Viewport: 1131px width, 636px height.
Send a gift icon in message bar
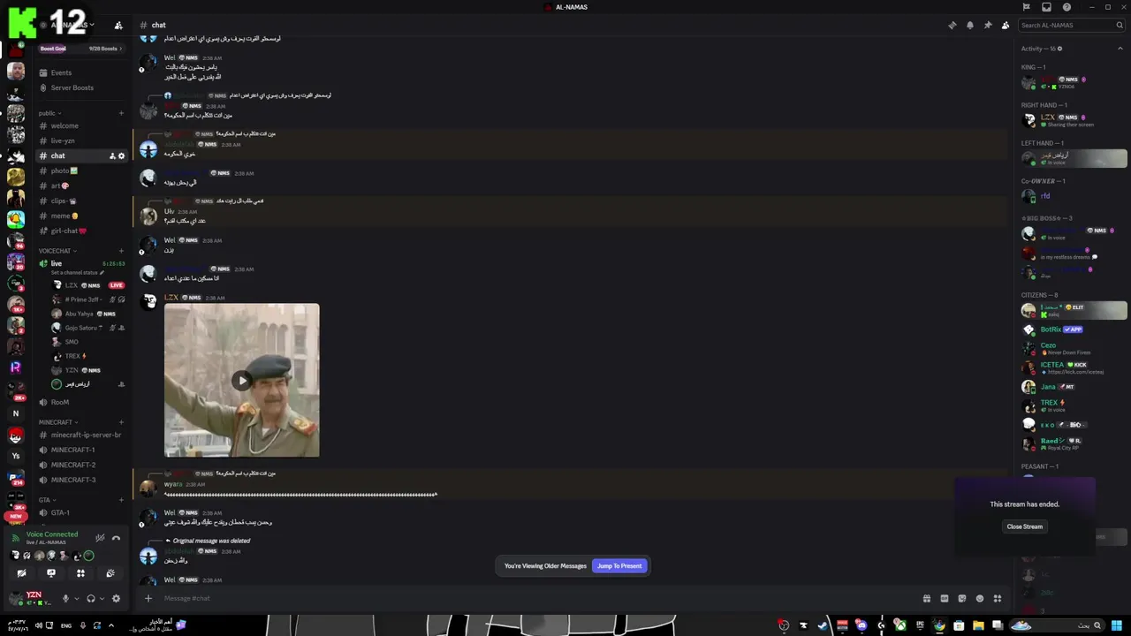click(x=926, y=598)
